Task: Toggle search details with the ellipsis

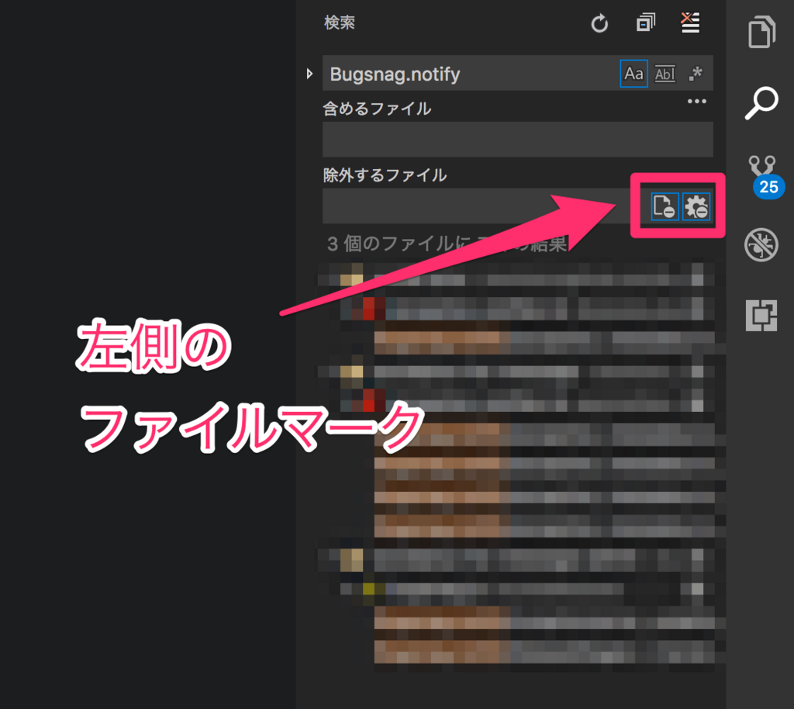Action: click(x=696, y=100)
